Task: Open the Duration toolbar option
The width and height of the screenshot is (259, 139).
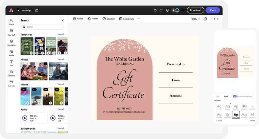Action: coord(109,19)
